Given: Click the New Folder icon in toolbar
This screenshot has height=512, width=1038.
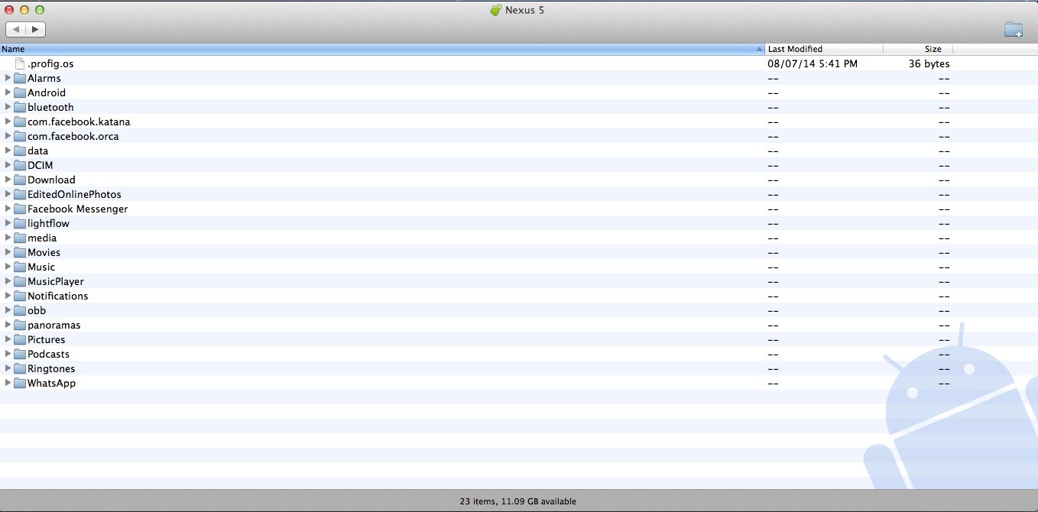Looking at the screenshot, I should pyautogui.click(x=1014, y=30).
